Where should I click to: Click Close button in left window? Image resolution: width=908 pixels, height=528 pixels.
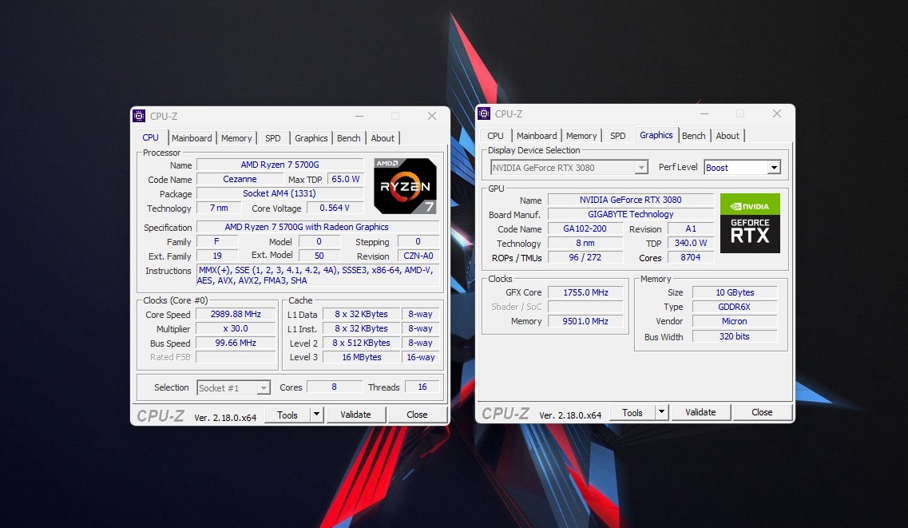tap(417, 415)
